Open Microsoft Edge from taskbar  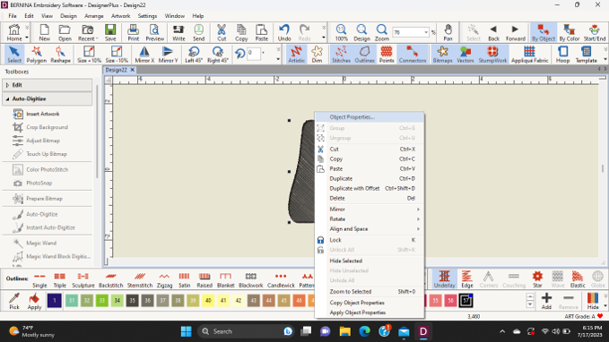pyautogui.click(x=364, y=331)
